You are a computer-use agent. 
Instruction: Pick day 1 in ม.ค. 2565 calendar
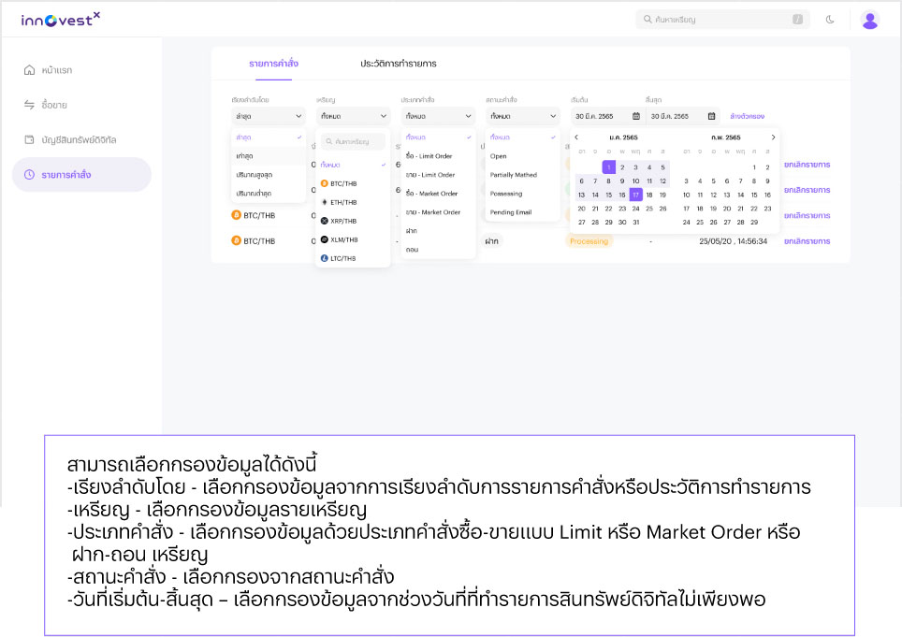click(x=608, y=167)
